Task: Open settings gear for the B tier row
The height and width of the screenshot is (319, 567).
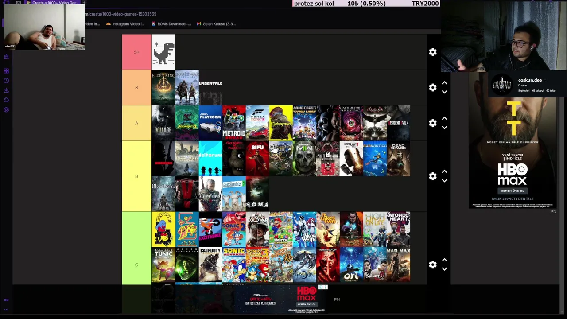Action: coord(433,176)
